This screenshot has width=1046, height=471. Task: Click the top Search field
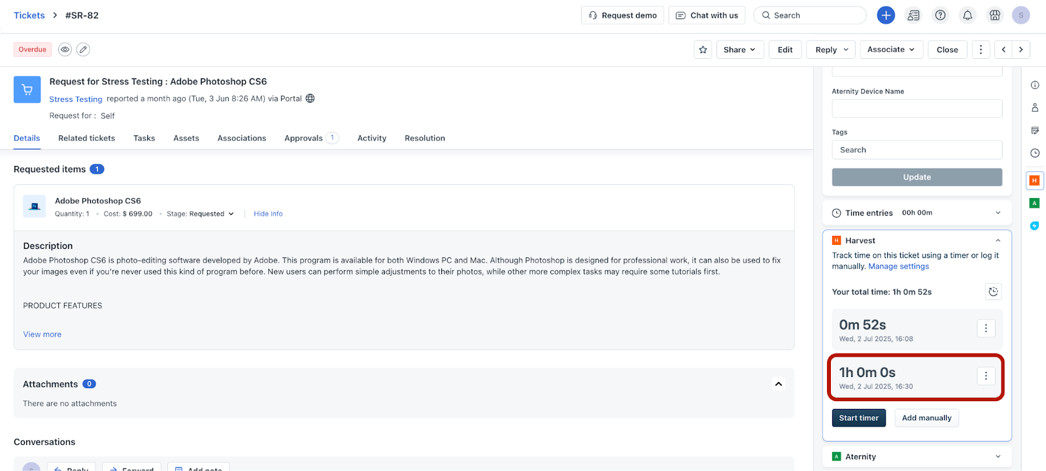[810, 15]
